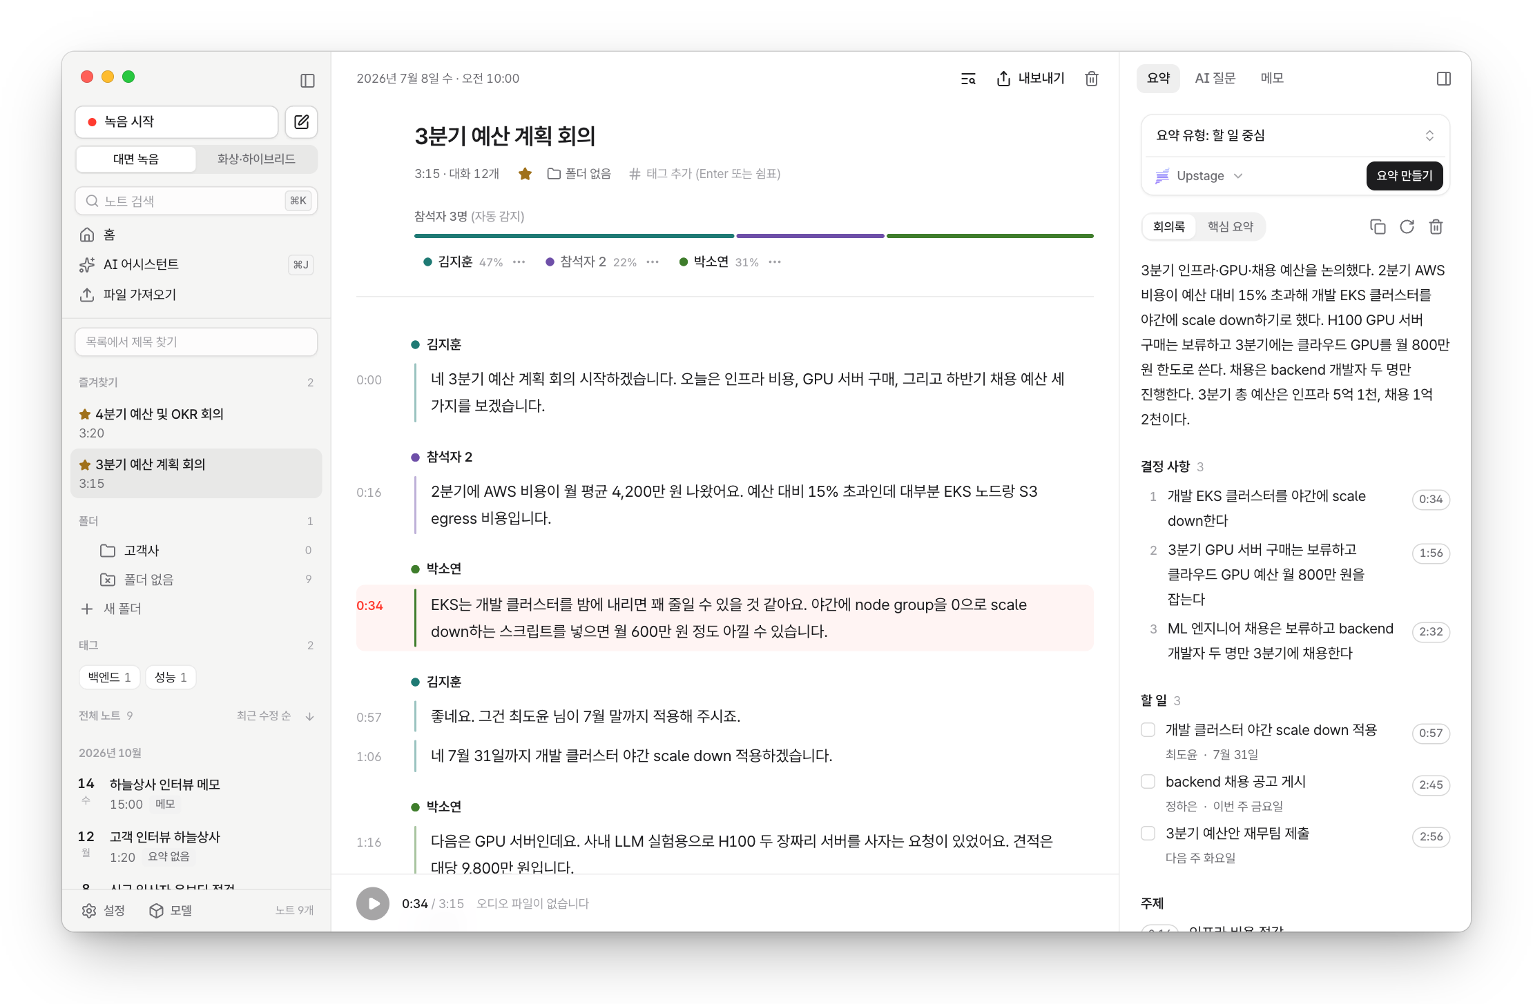Open the Upstage model dropdown

[1199, 176]
